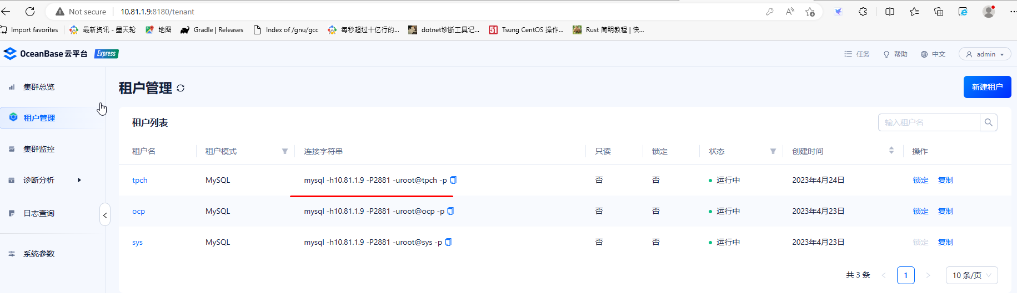Open the 集群总览 sidebar item
The width and height of the screenshot is (1017, 293).
39,87
